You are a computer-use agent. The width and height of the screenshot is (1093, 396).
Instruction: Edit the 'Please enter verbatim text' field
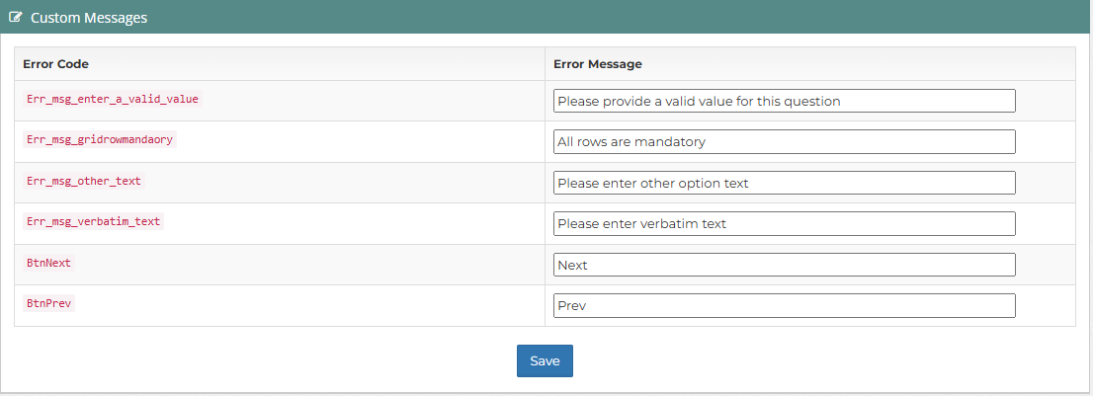(x=785, y=223)
